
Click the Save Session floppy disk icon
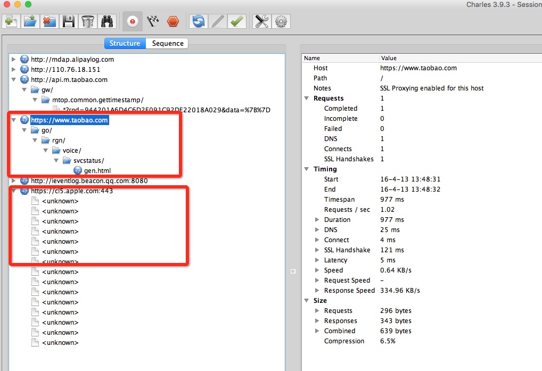[x=68, y=21]
